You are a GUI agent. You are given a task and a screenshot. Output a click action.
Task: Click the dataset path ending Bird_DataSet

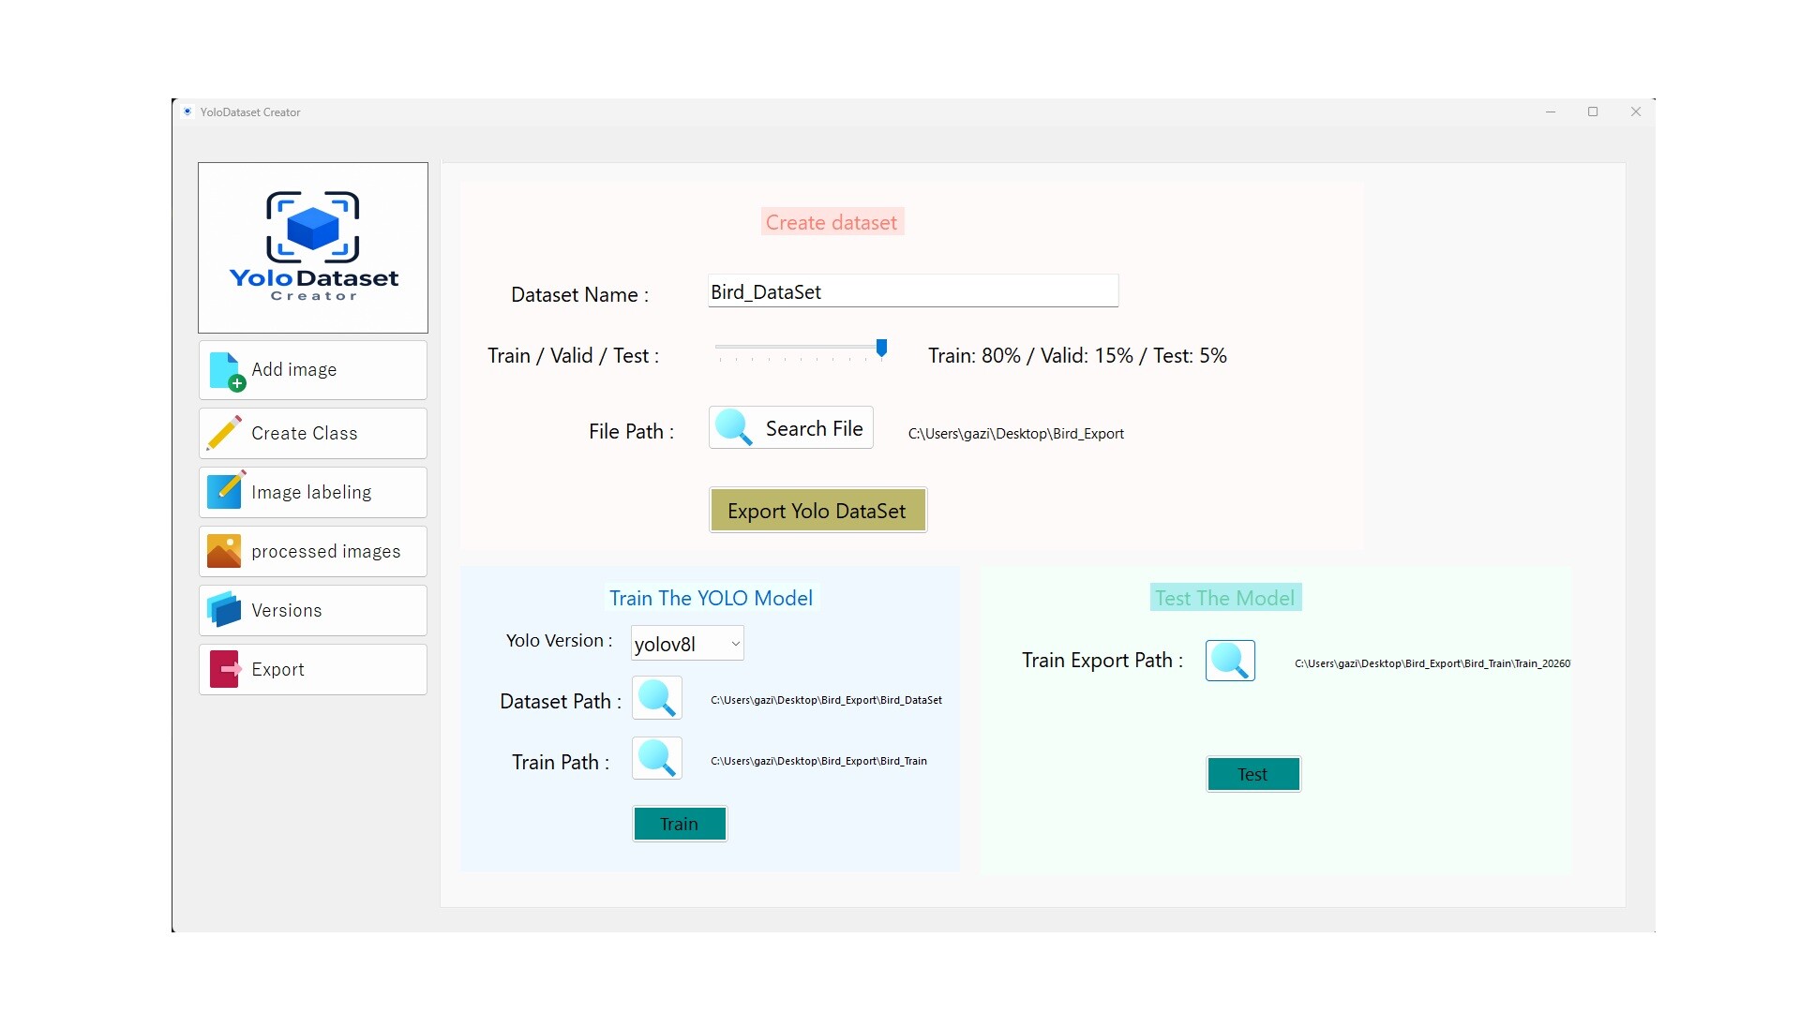826,700
